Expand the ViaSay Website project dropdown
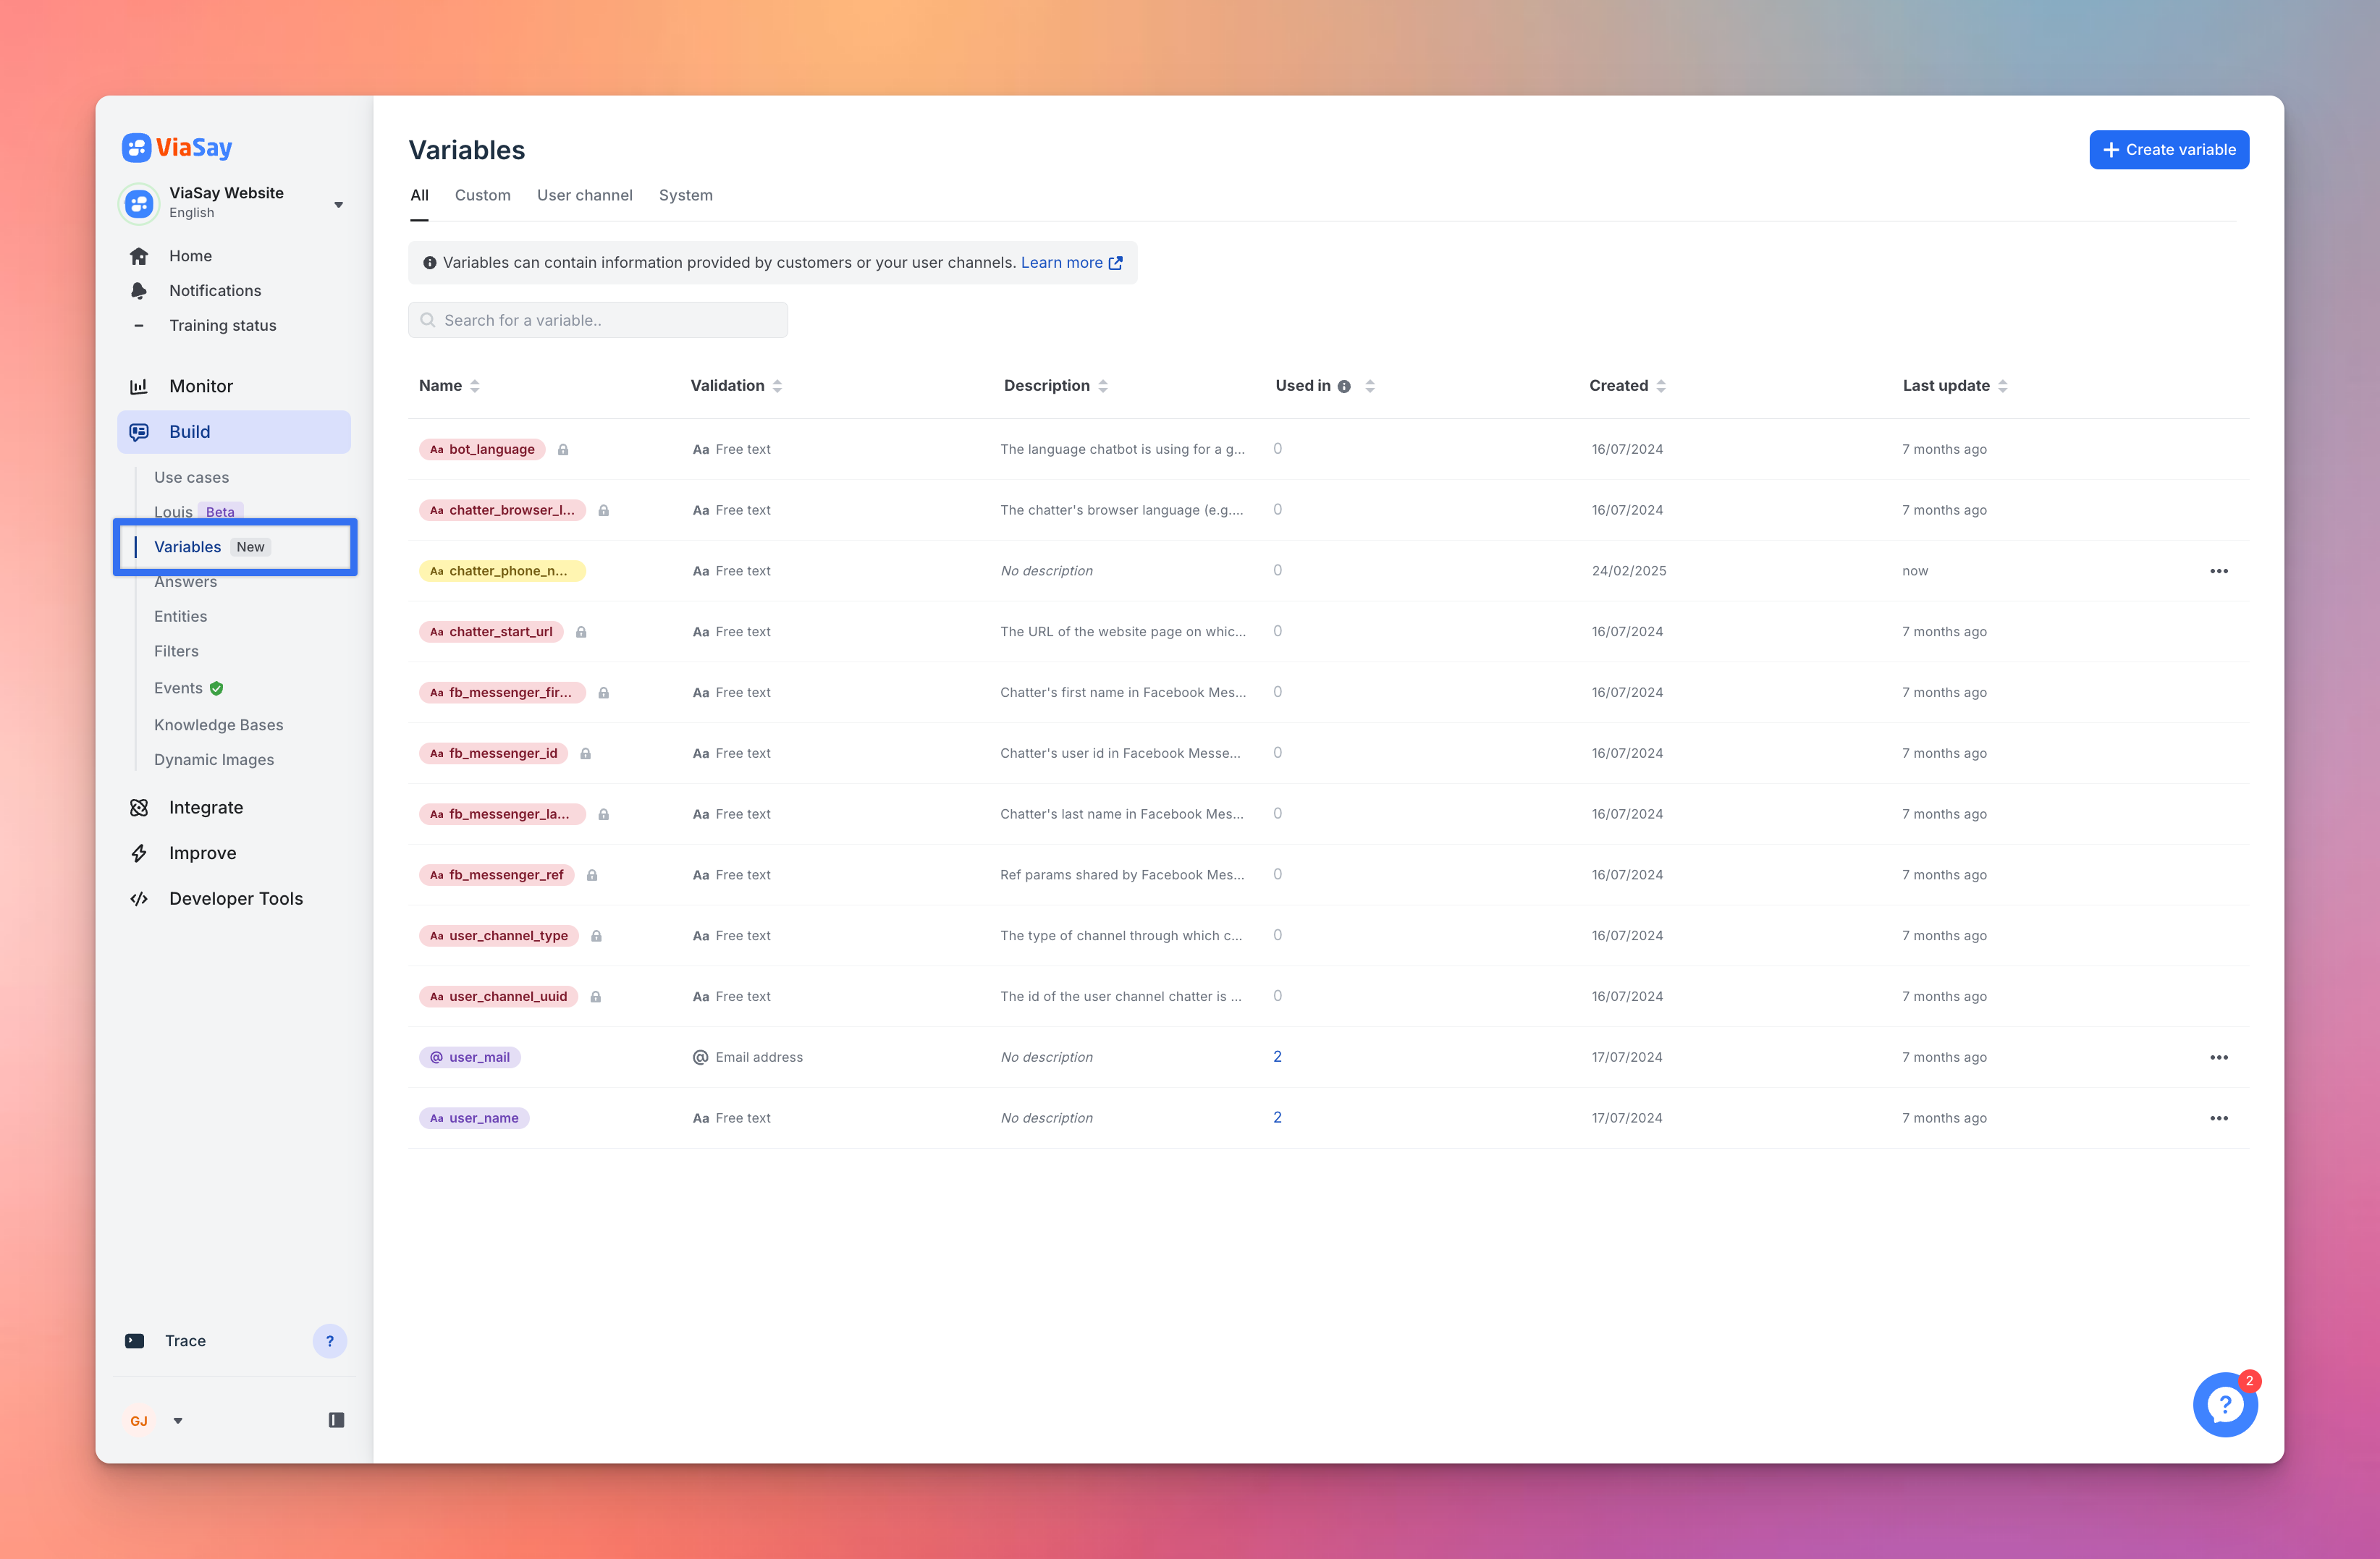The image size is (2380, 1559). click(338, 204)
